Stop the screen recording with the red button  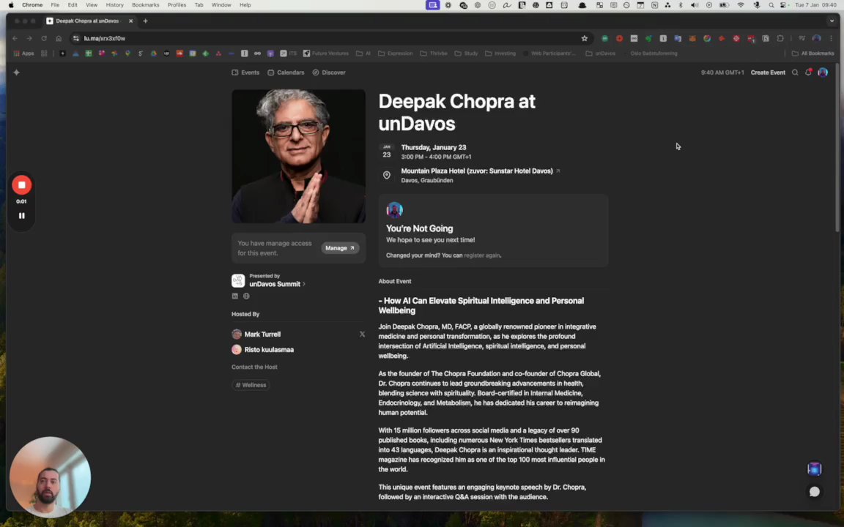(x=21, y=185)
